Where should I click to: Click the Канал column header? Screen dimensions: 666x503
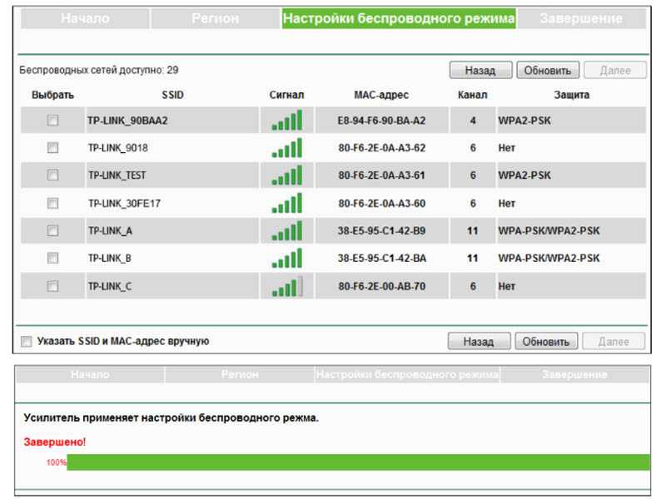tap(472, 95)
